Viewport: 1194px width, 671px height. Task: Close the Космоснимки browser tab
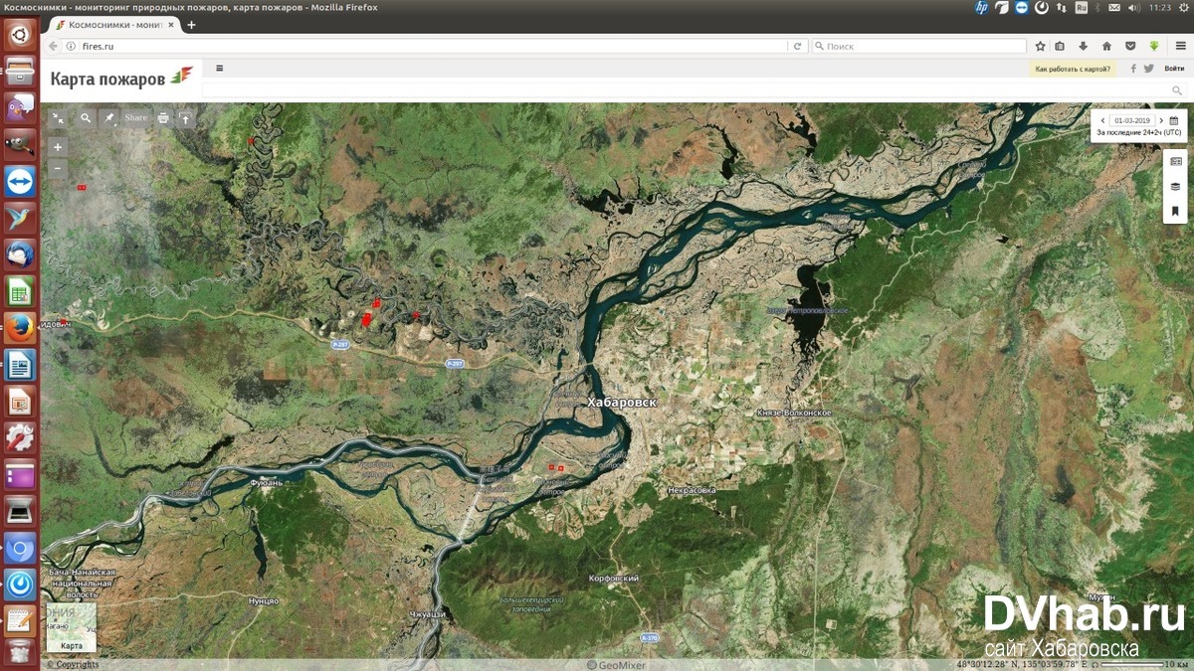[170, 24]
